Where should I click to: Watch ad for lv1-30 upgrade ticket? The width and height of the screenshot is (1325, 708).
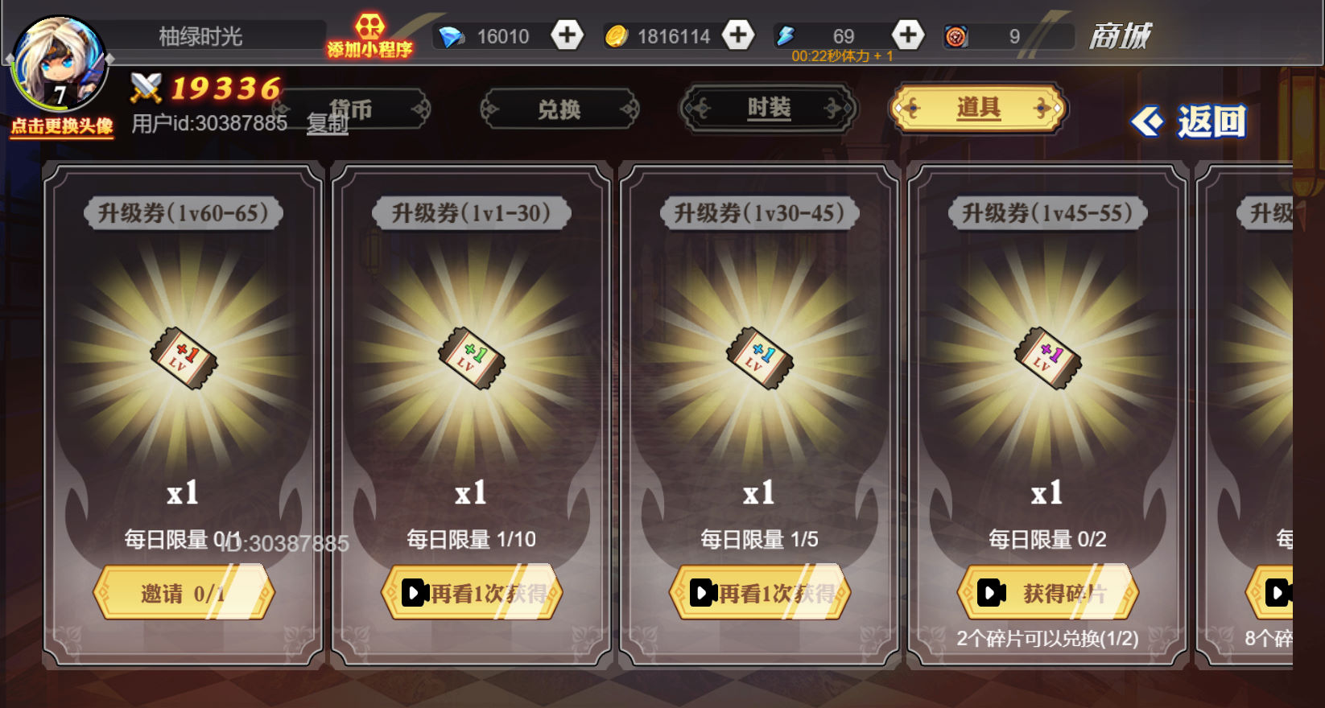pos(472,593)
